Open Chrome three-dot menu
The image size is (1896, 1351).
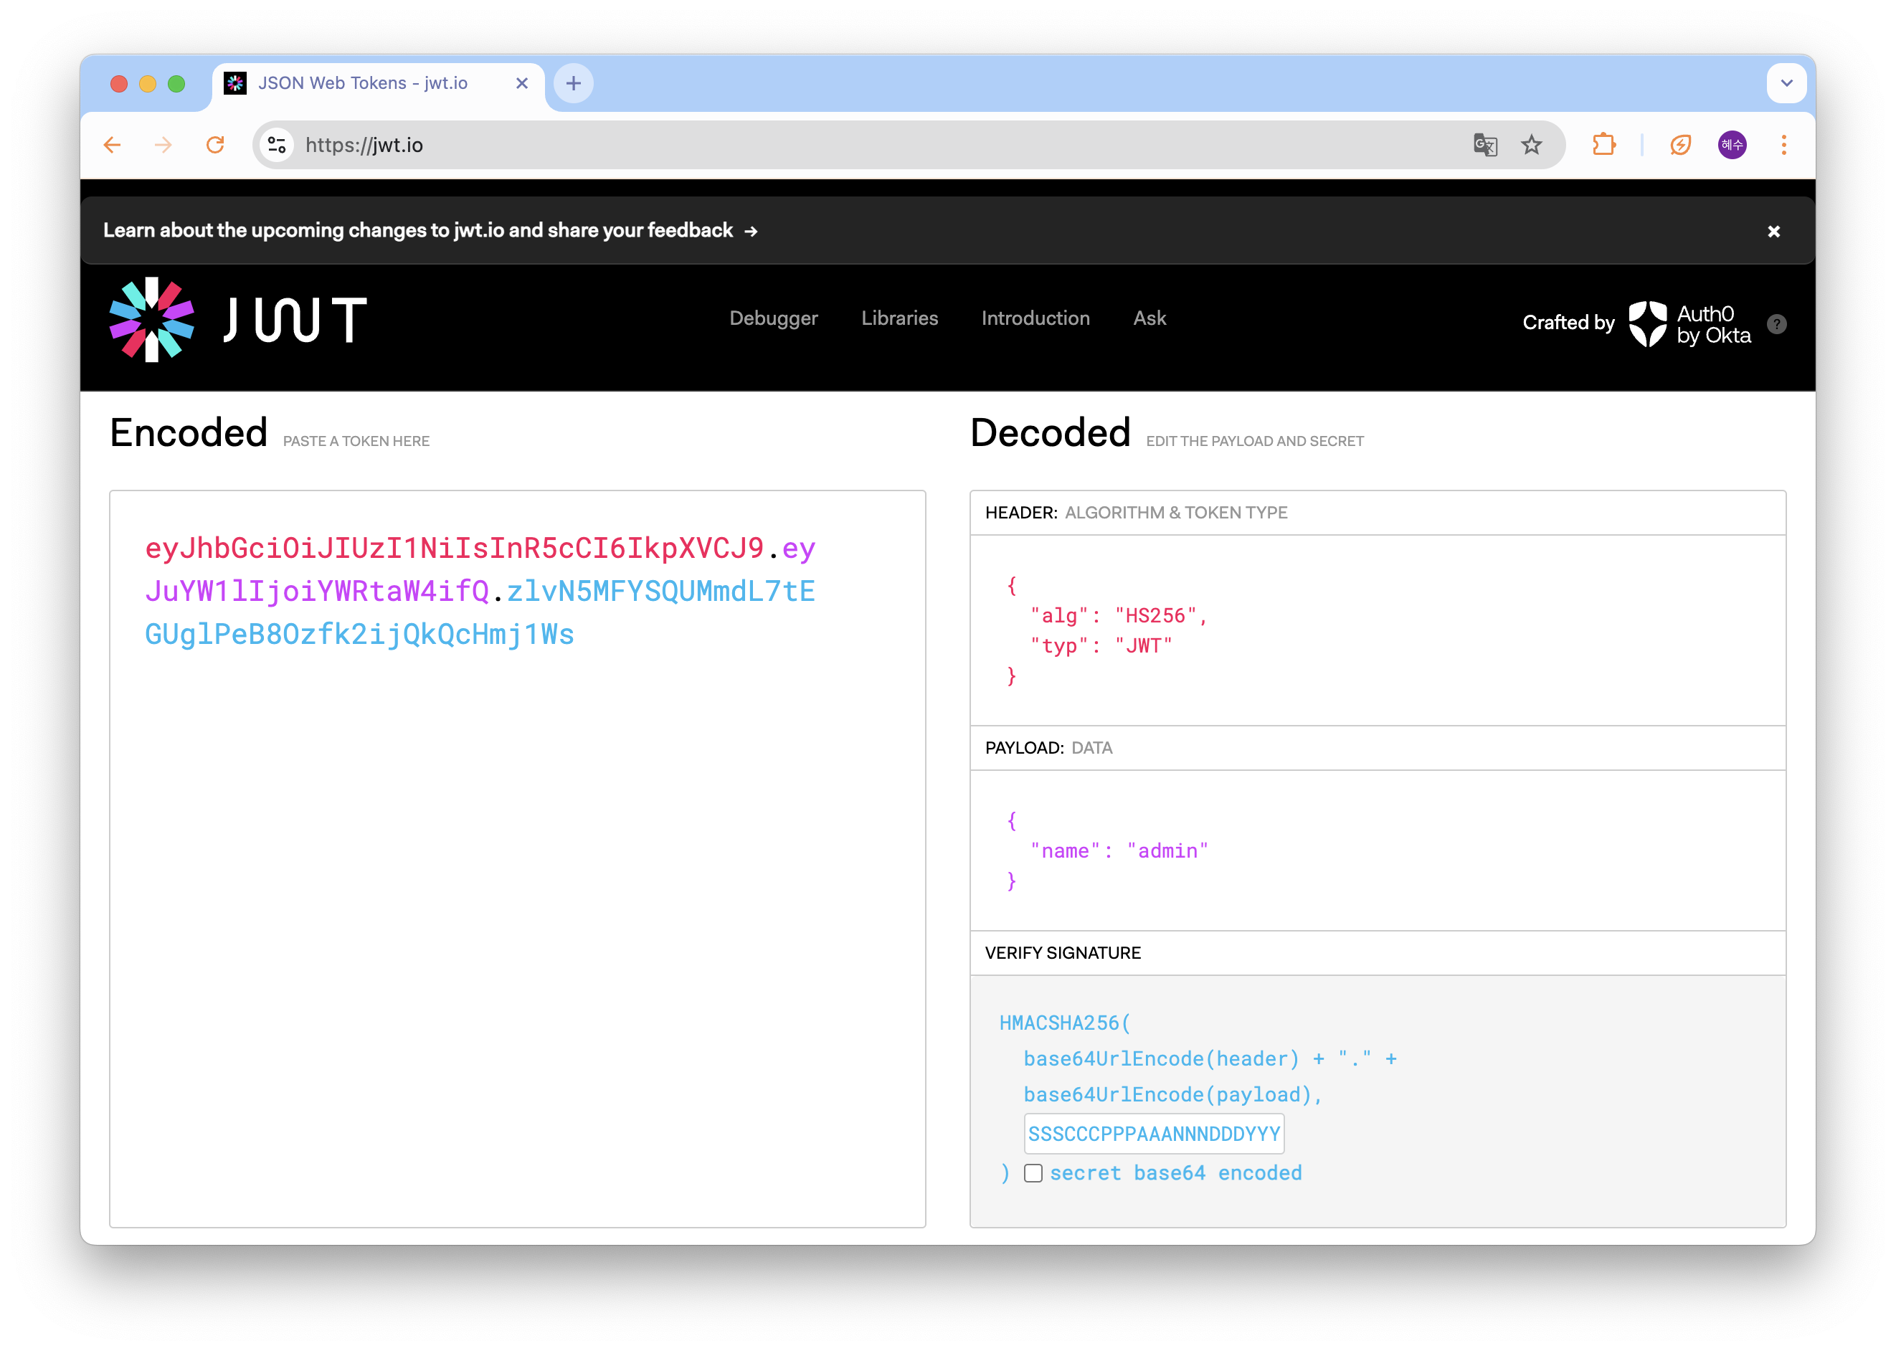(1783, 145)
